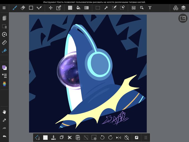This screenshot has height=142, width=189.
Task: Reset canvas rotation icon
Action: (x=126, y=138)
